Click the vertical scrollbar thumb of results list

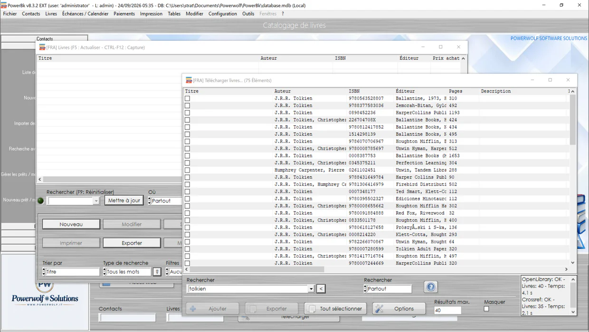coord(572,120)
